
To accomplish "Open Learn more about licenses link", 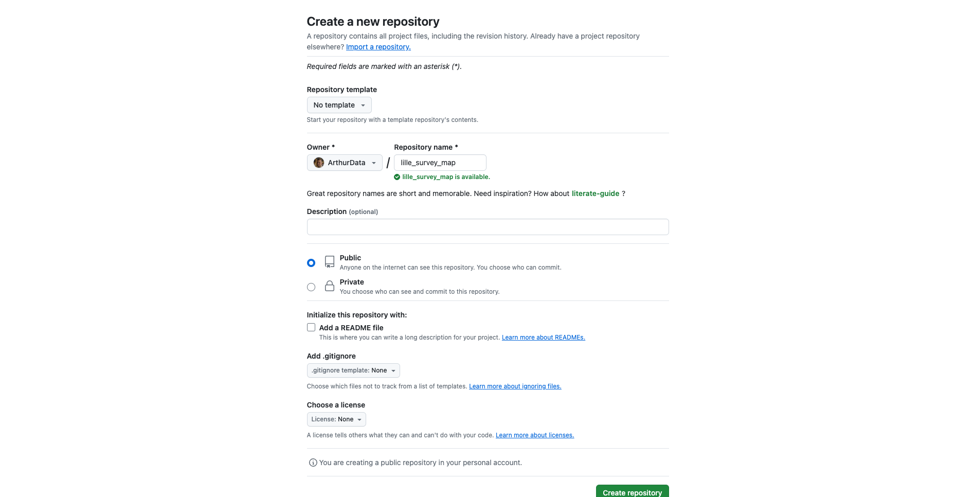I will [x=535, y=435].
